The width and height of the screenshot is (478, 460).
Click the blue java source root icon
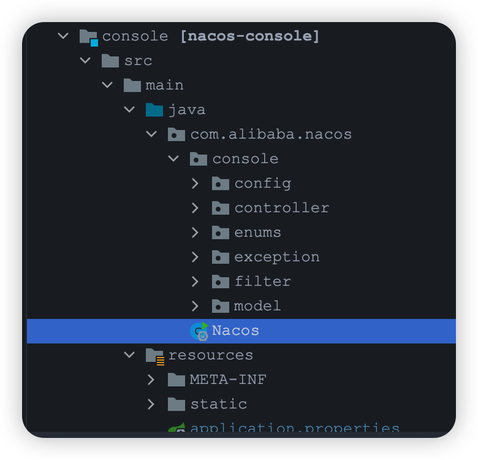coord(154,110)
